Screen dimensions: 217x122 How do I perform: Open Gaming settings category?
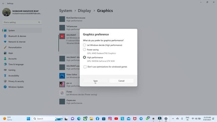pos(22,70)
